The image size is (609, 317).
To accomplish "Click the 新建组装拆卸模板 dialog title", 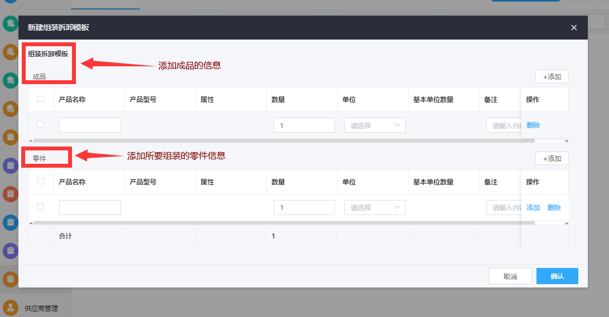I will (x=58, y=27).
